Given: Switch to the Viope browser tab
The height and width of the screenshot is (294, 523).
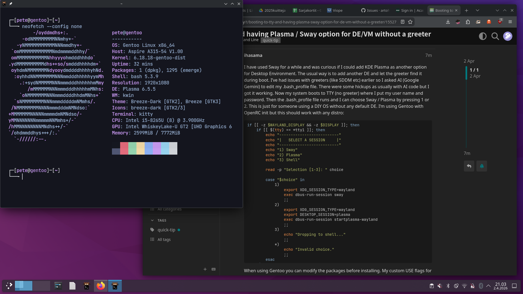Looking at the screenshot, I should click(335, 10).
